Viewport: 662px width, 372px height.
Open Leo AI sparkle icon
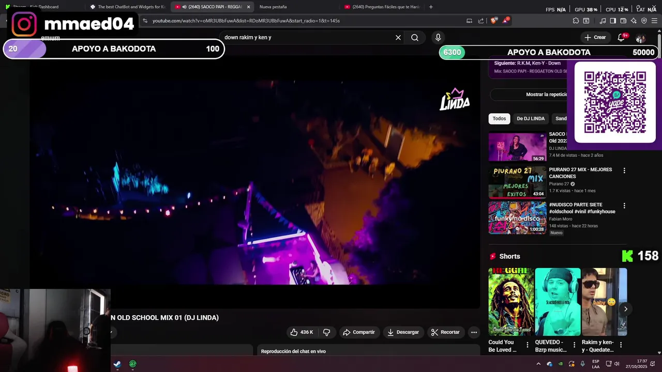point(634,21)
